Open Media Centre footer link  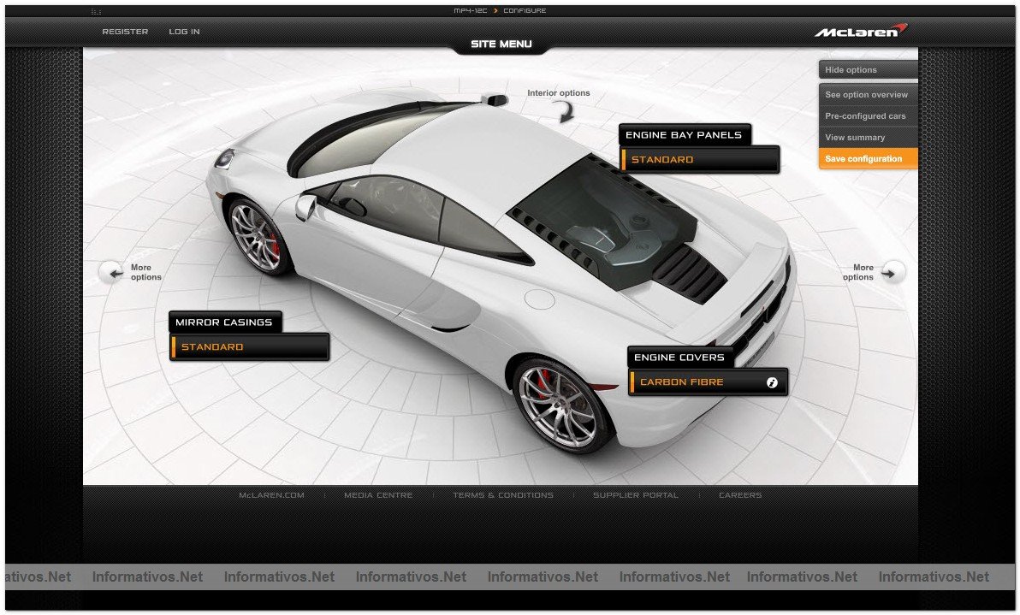click(x=378, y=495)
